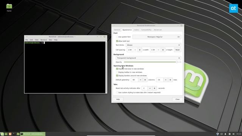Click the power settings tray icon
The width and height of the screenshot is (242, 136).
click(230, 134)
